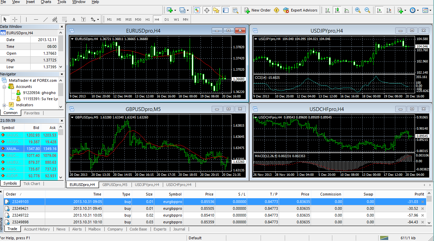The height and width of the screenshot is (241, 434).
Task: Toggle the Navigator star-folder icon
Action: coord(216,10)
